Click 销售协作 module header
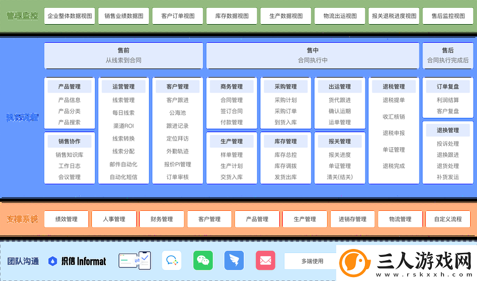 coord(69,142)
